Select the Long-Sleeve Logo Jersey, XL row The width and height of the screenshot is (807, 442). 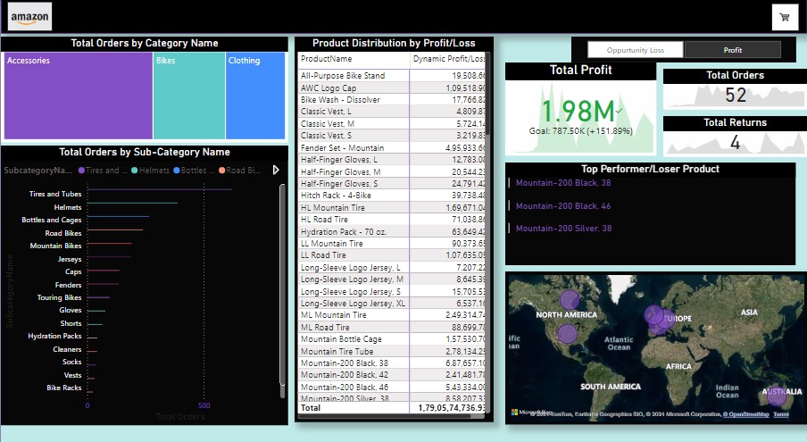pyautogui.click(x=392, y=304)
